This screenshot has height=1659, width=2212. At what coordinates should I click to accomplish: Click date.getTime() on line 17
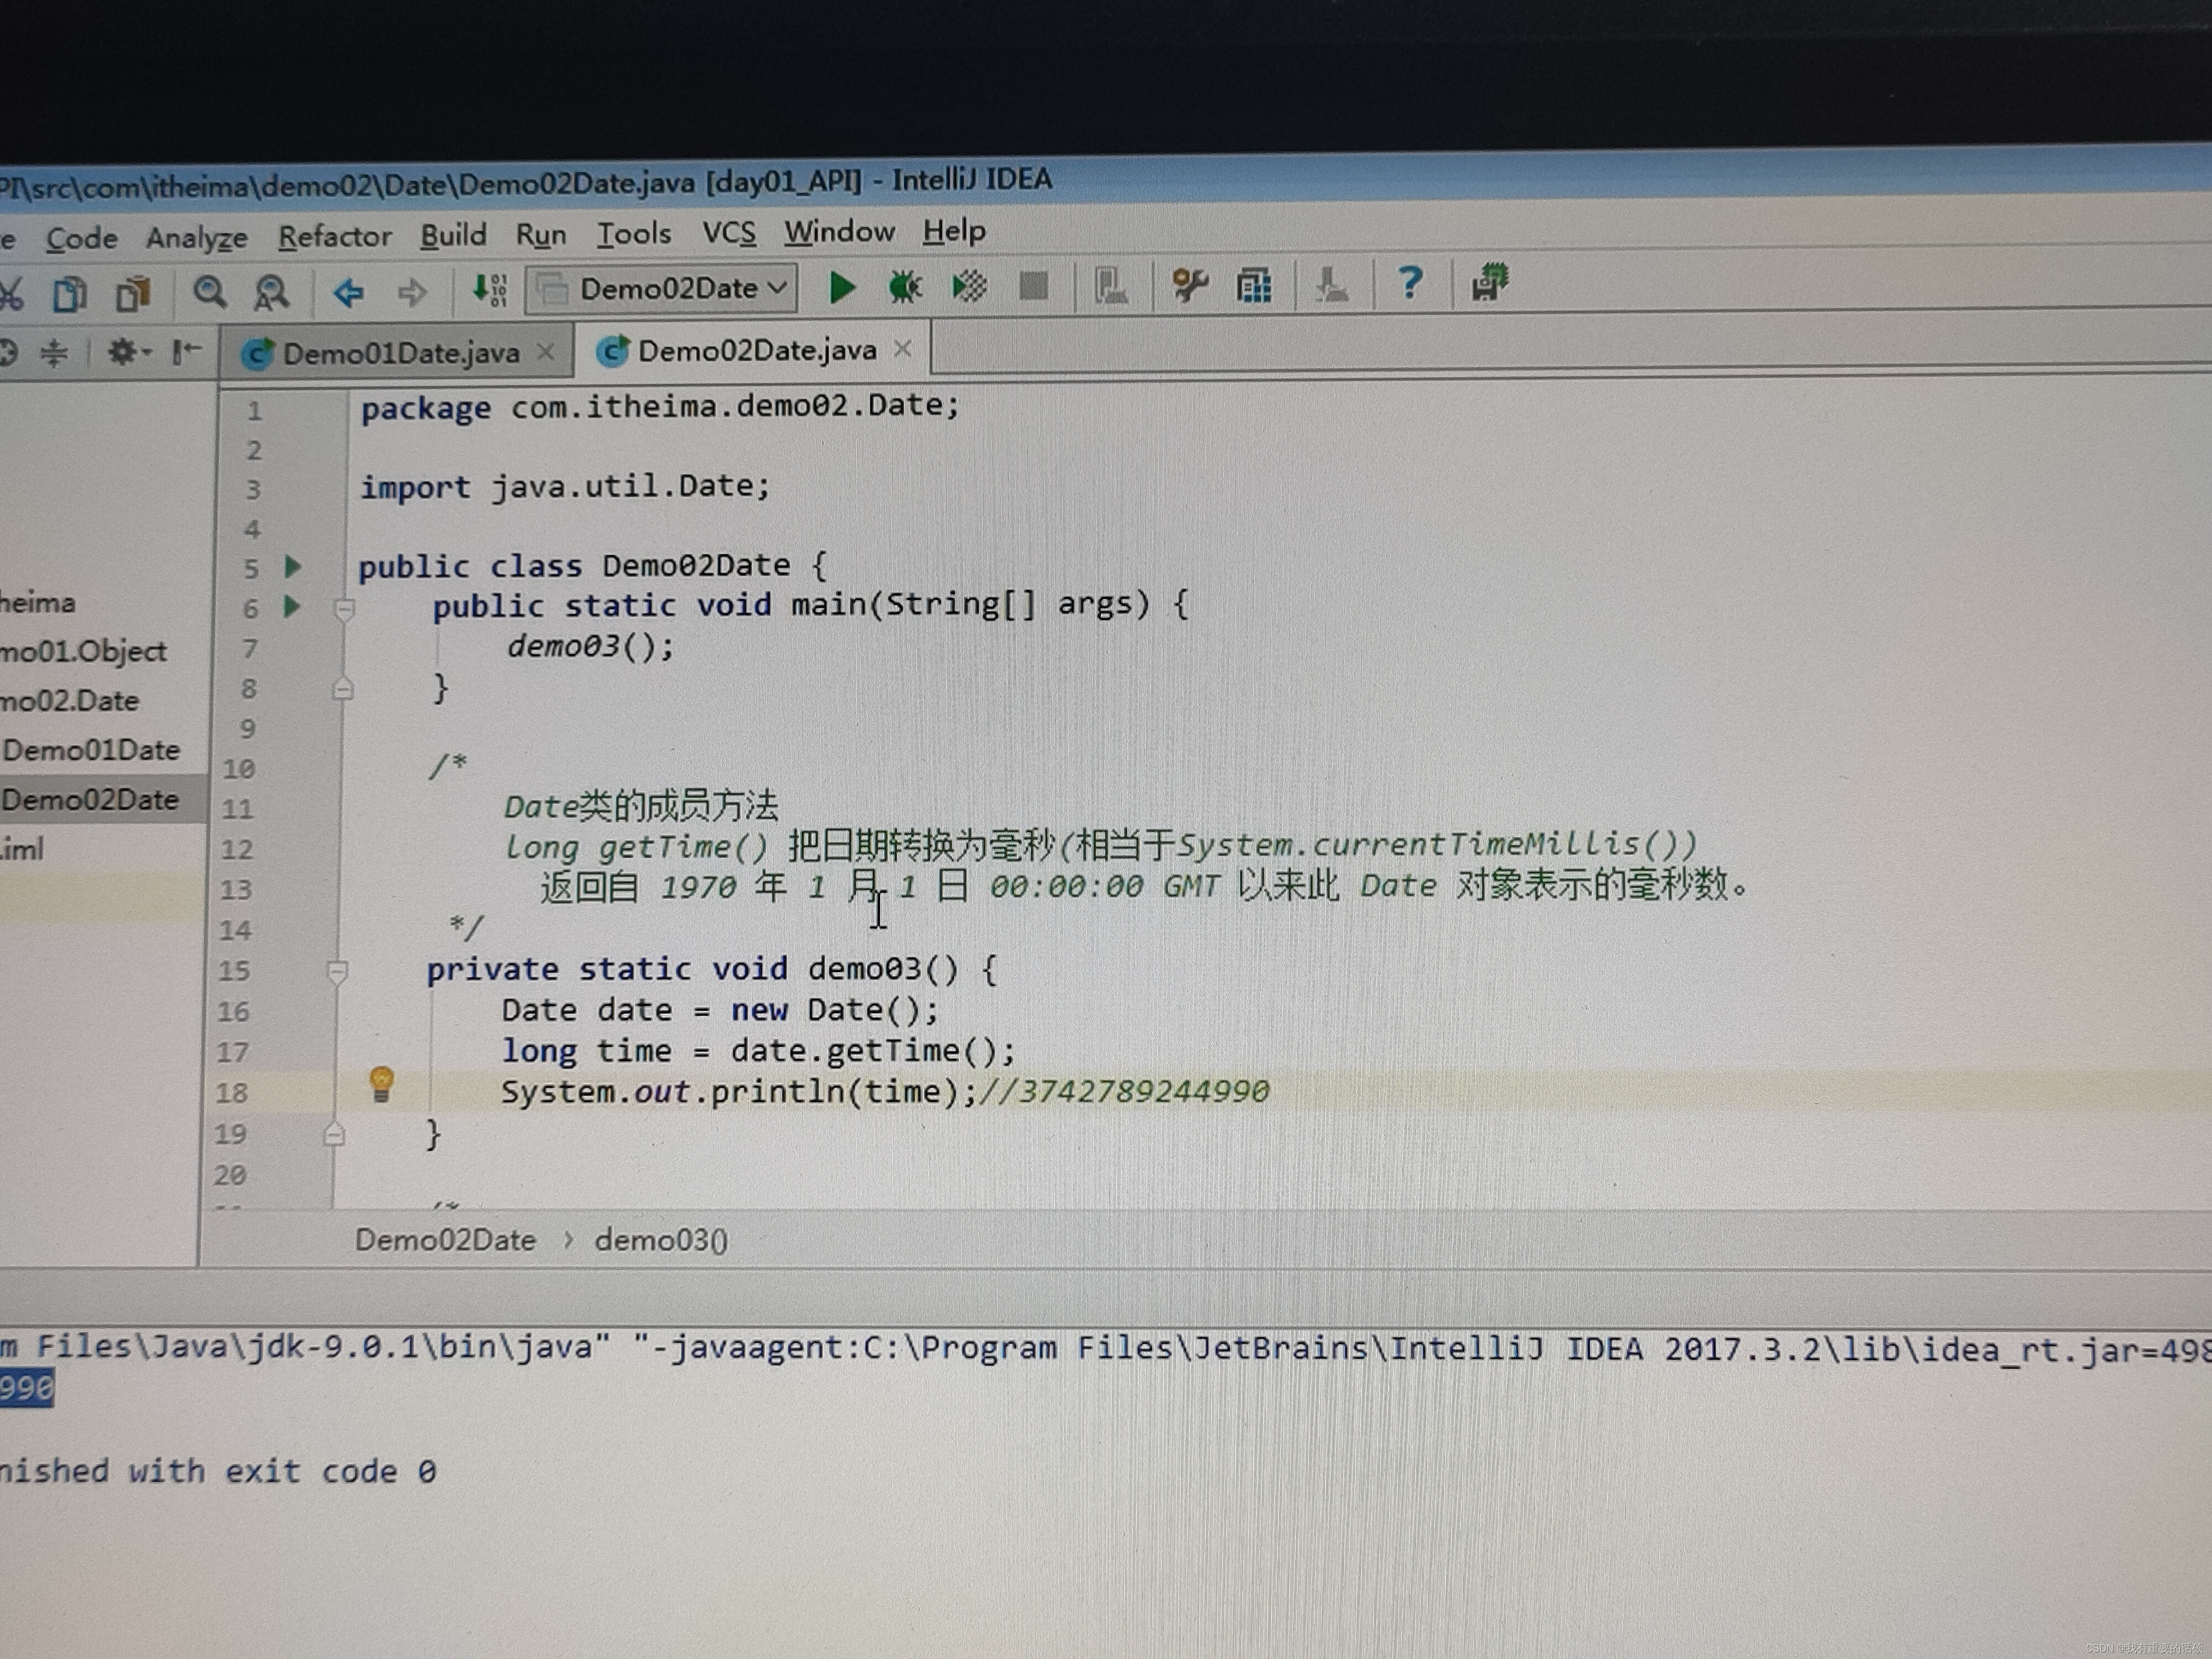pos(872,1050)
